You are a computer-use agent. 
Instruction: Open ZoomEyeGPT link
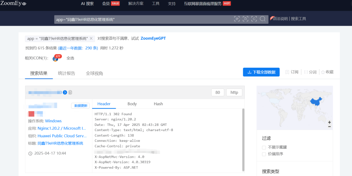pyautogui.click(x=153, y=38)
